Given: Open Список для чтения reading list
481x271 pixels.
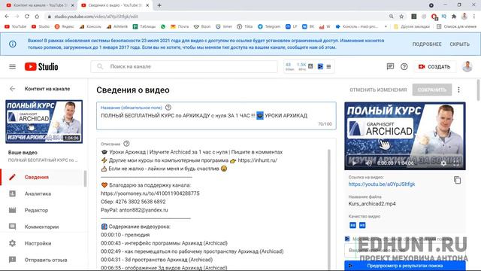Looking at the screenshot, I should pos(456,27).
